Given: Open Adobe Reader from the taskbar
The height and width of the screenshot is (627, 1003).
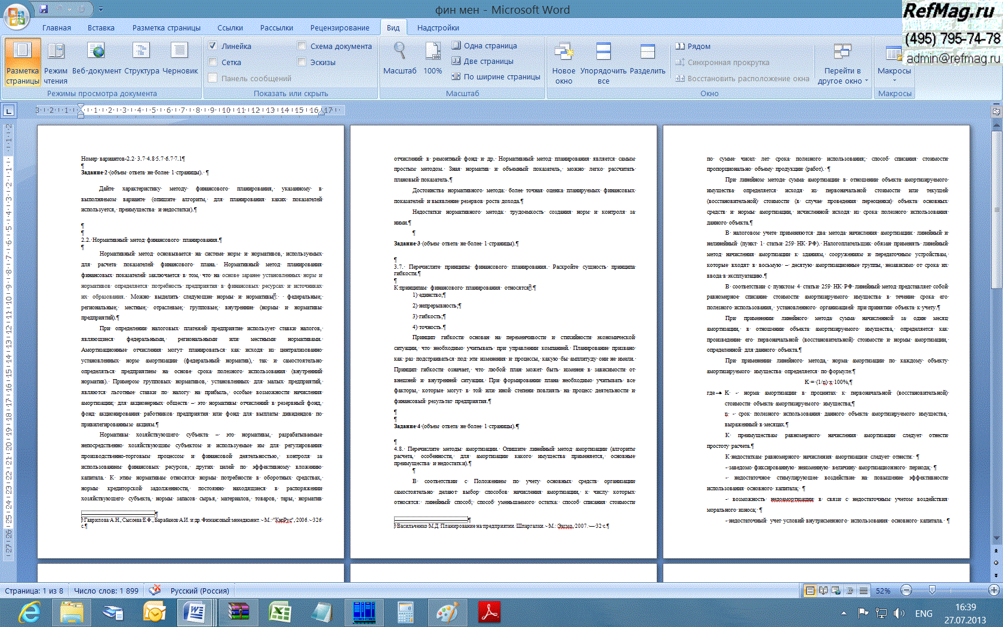Looking at the screenshot, I should [x=490, y=613].
